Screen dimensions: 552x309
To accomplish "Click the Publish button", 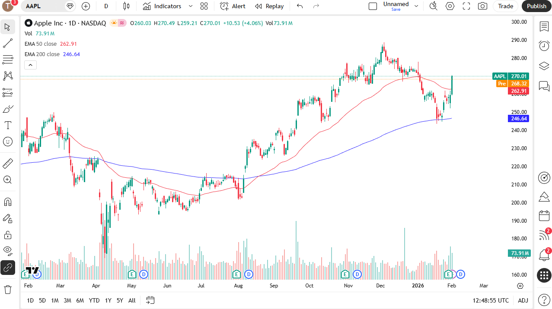I will click(x=536, y=6).
